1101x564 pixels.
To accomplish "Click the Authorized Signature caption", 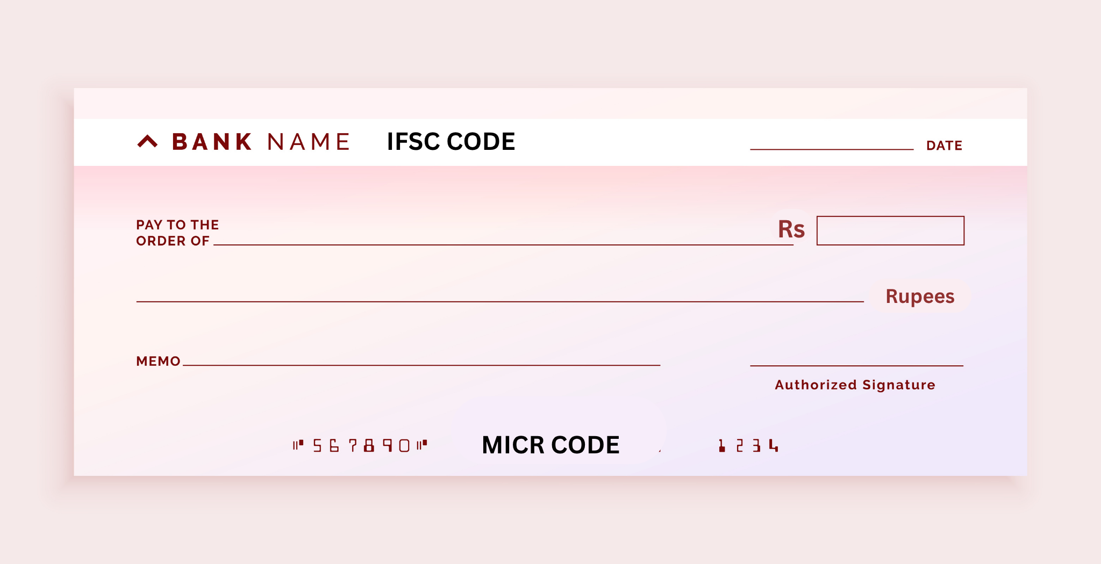I will click(x=855, y=385).
